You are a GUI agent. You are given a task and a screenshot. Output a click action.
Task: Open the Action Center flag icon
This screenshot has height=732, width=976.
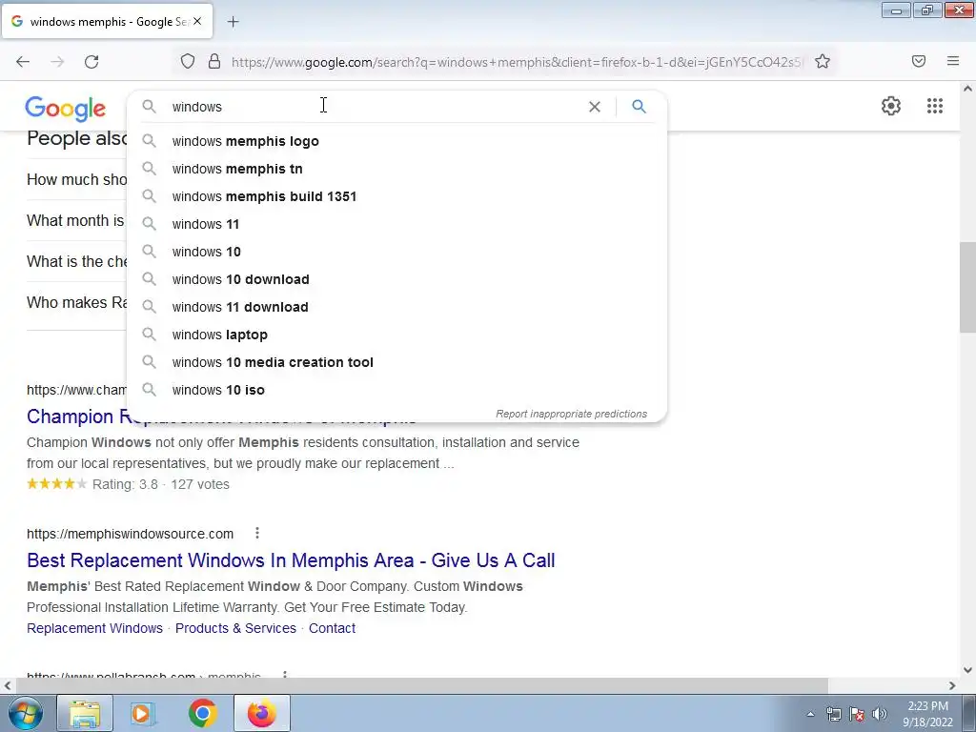[x=857, y=714]
